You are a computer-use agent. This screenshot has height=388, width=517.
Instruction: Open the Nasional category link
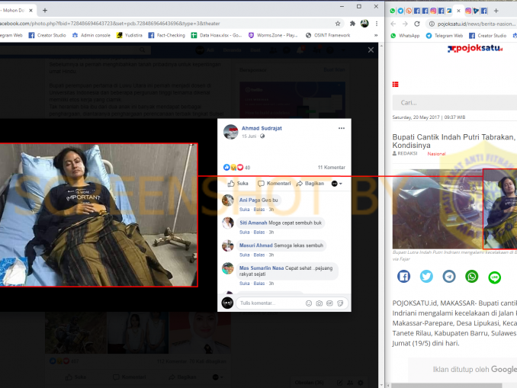click(436, 154)
